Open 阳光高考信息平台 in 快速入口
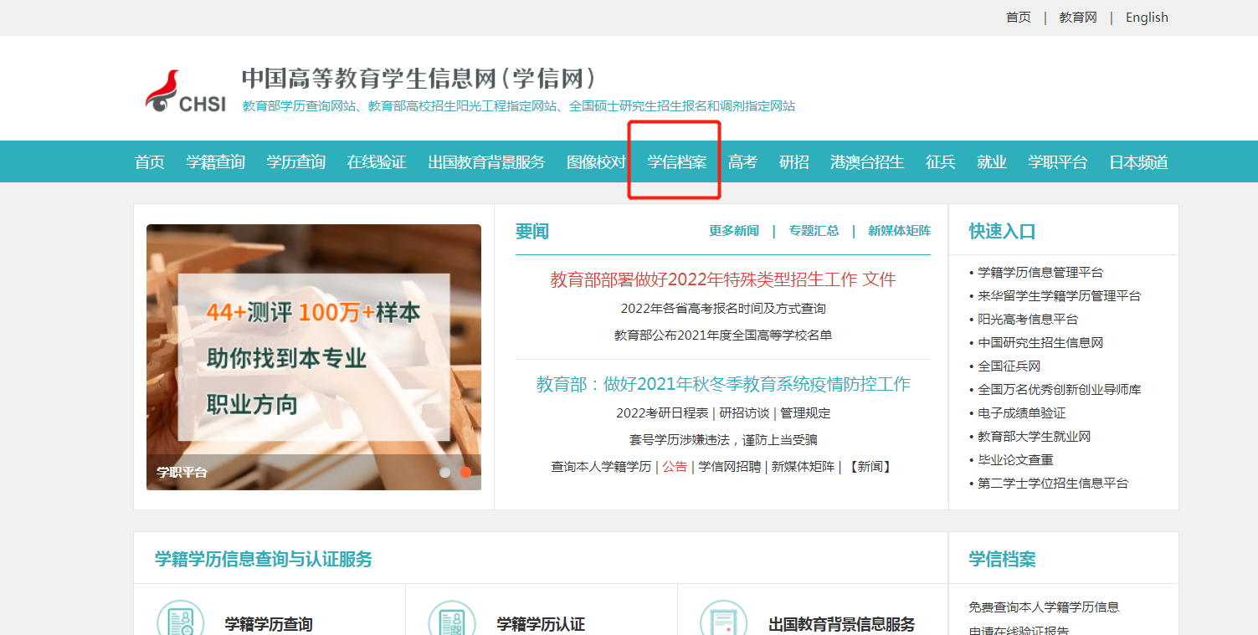Viewport: 1258px width, 635px height. 1028,320
